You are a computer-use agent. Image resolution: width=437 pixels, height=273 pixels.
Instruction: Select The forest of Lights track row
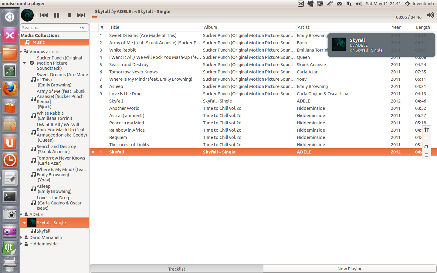(263, 145)
